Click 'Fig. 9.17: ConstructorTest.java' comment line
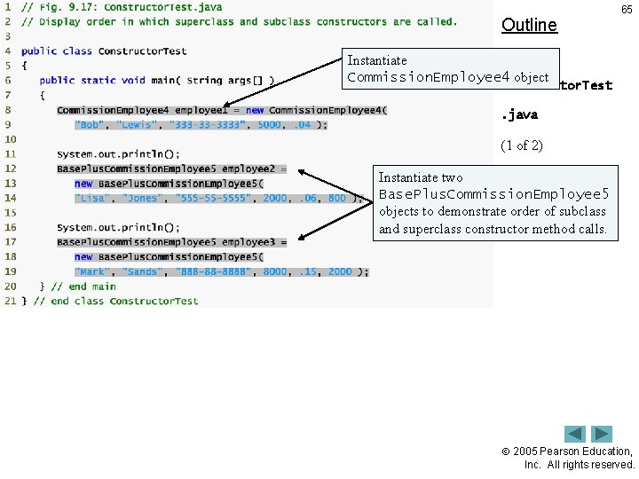The height and width of the screenshot is (479, 639). tap(122, 7)
